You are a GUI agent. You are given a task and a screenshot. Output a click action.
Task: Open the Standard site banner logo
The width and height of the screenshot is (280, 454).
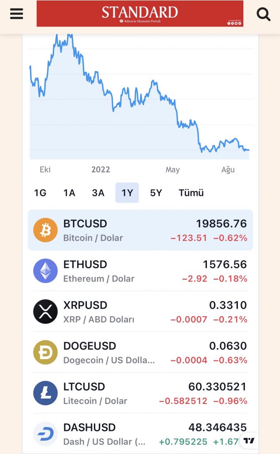tap(140, 14)
